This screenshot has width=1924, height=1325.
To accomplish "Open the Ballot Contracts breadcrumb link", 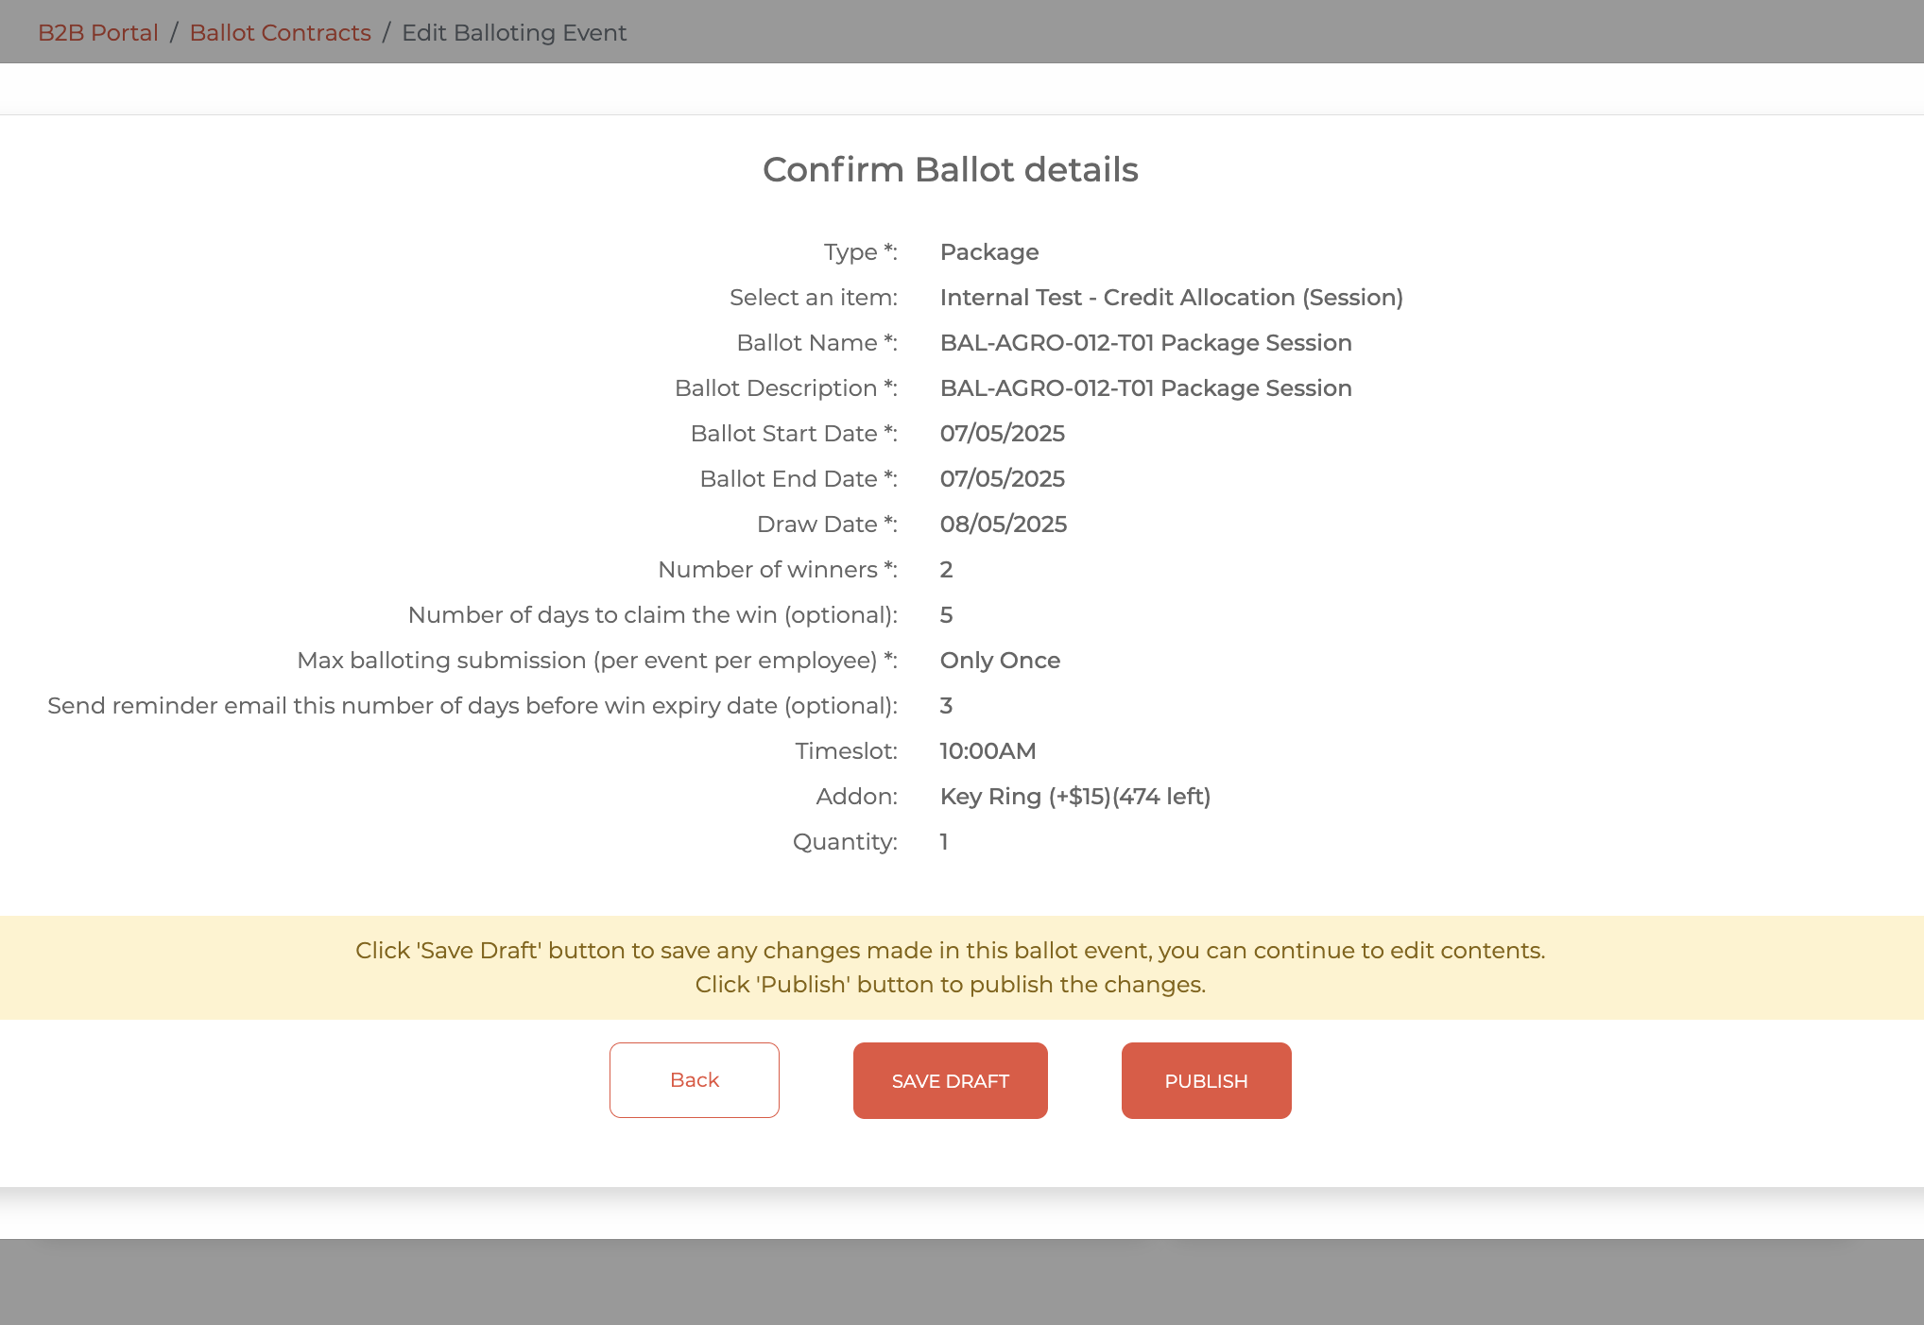I will (x=280, y=33).
